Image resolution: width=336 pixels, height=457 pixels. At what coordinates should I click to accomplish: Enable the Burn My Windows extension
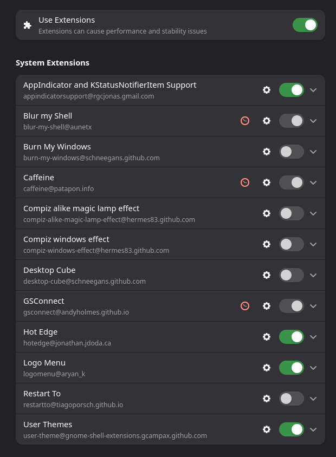[x=291, y=152]
